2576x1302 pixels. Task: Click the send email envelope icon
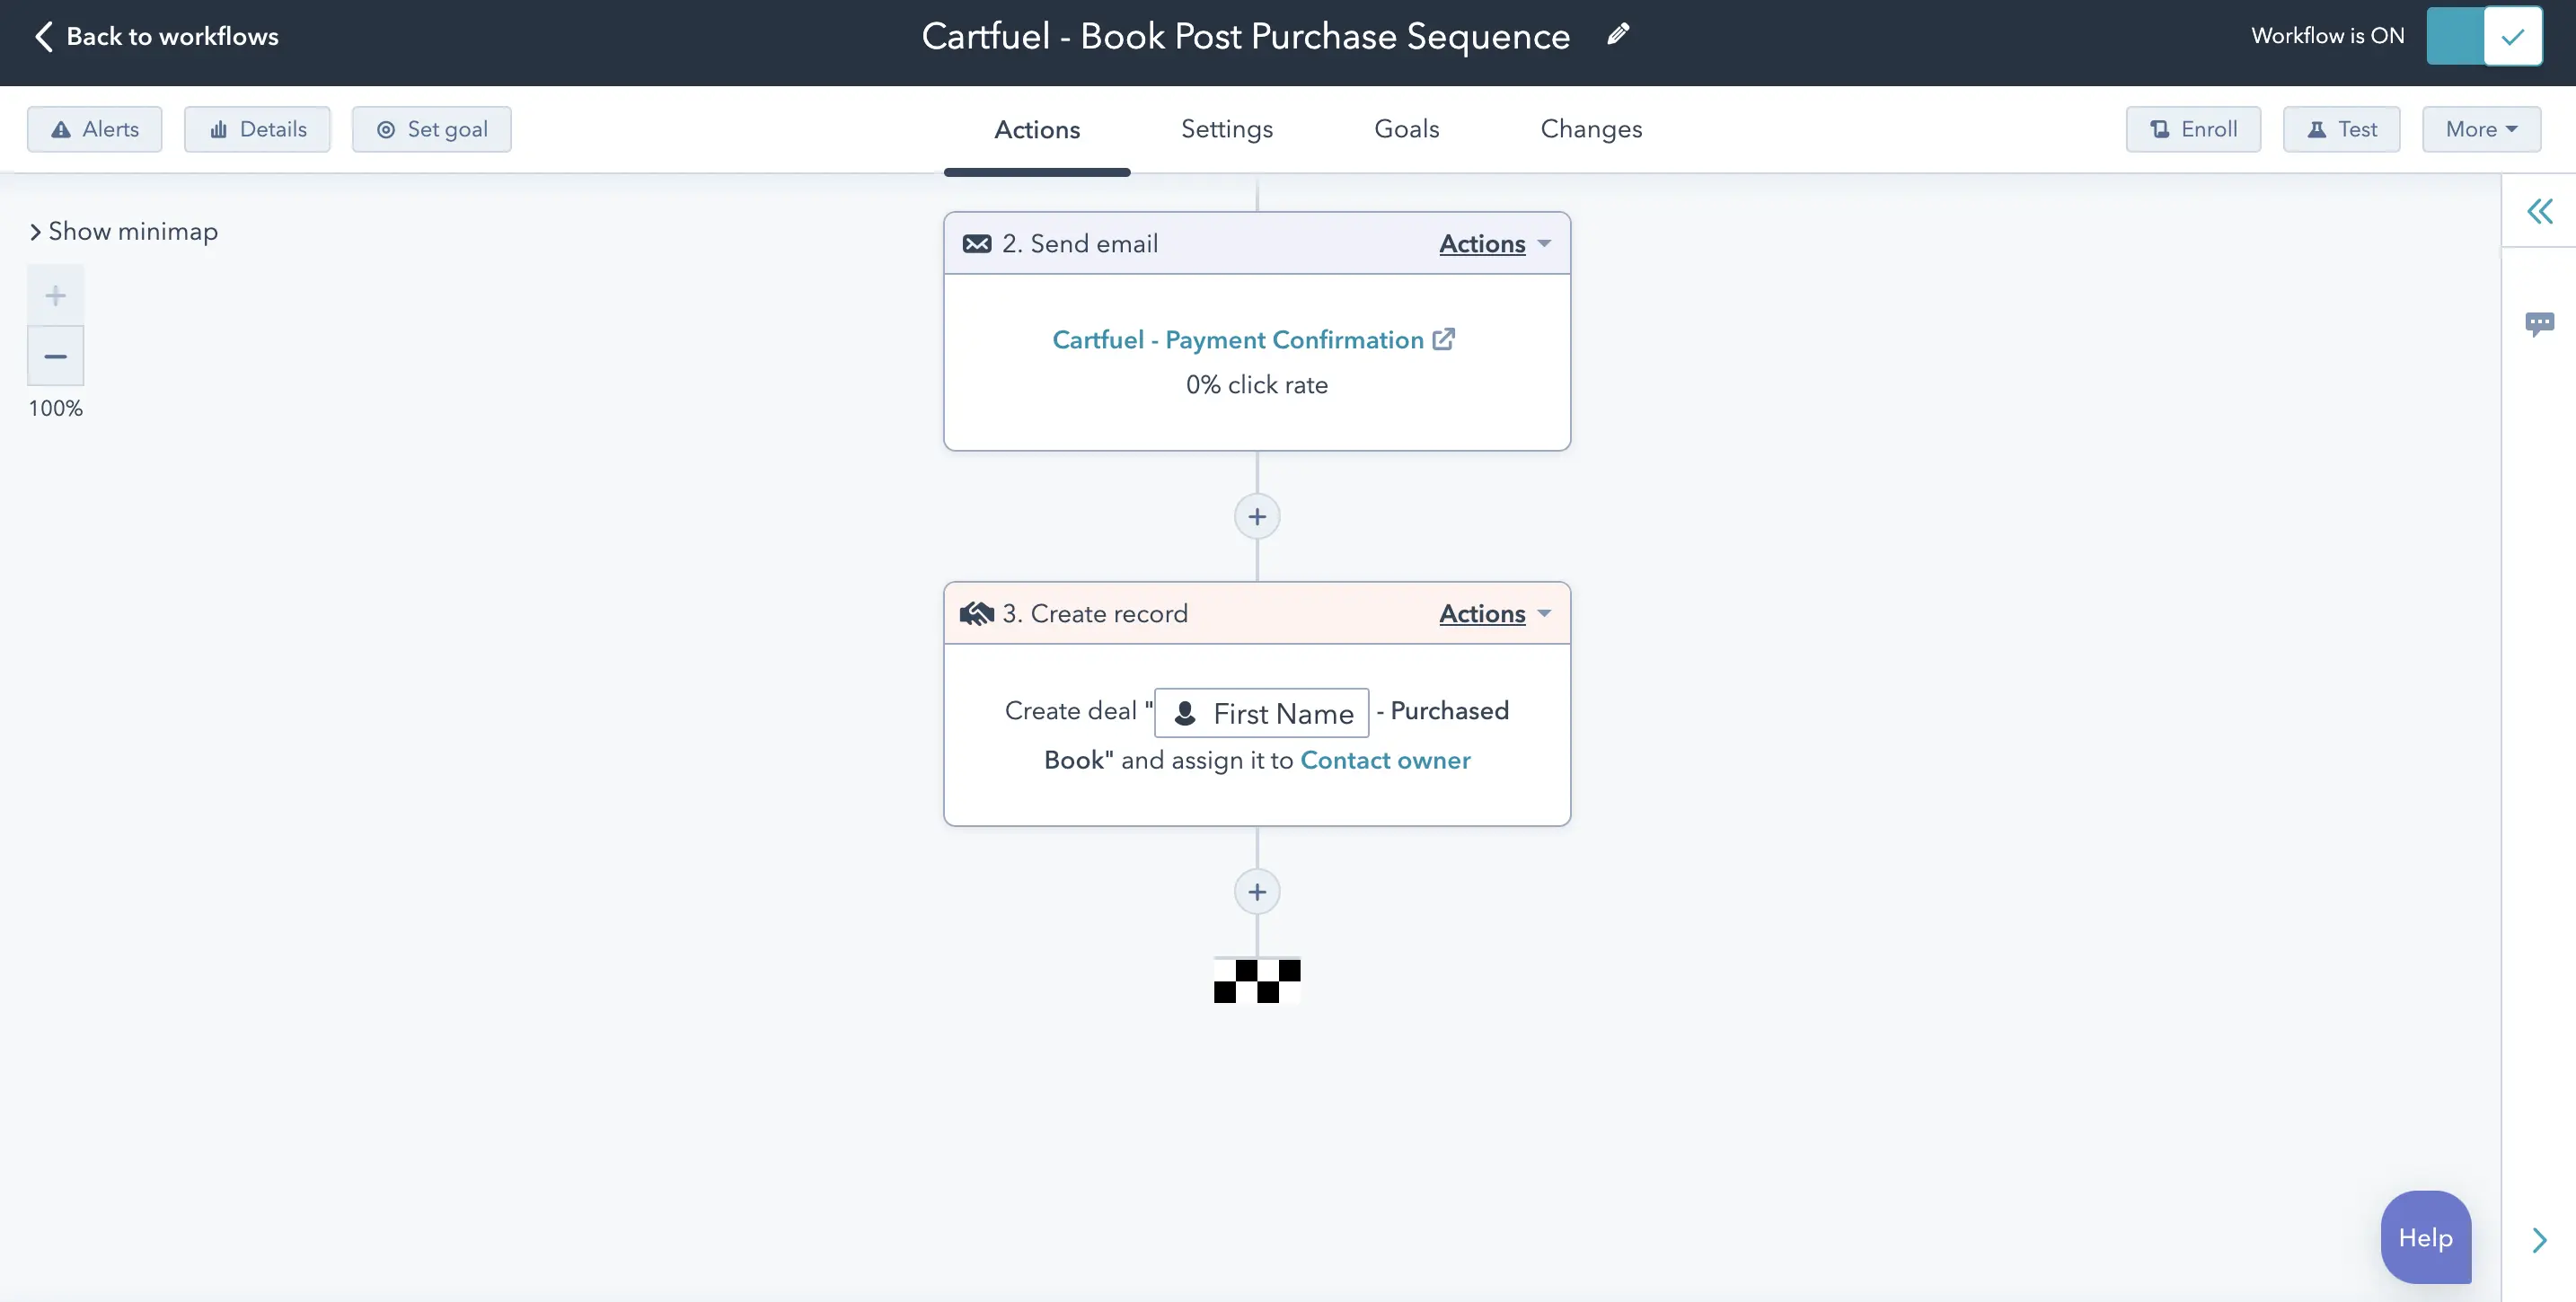coord(975,242)
